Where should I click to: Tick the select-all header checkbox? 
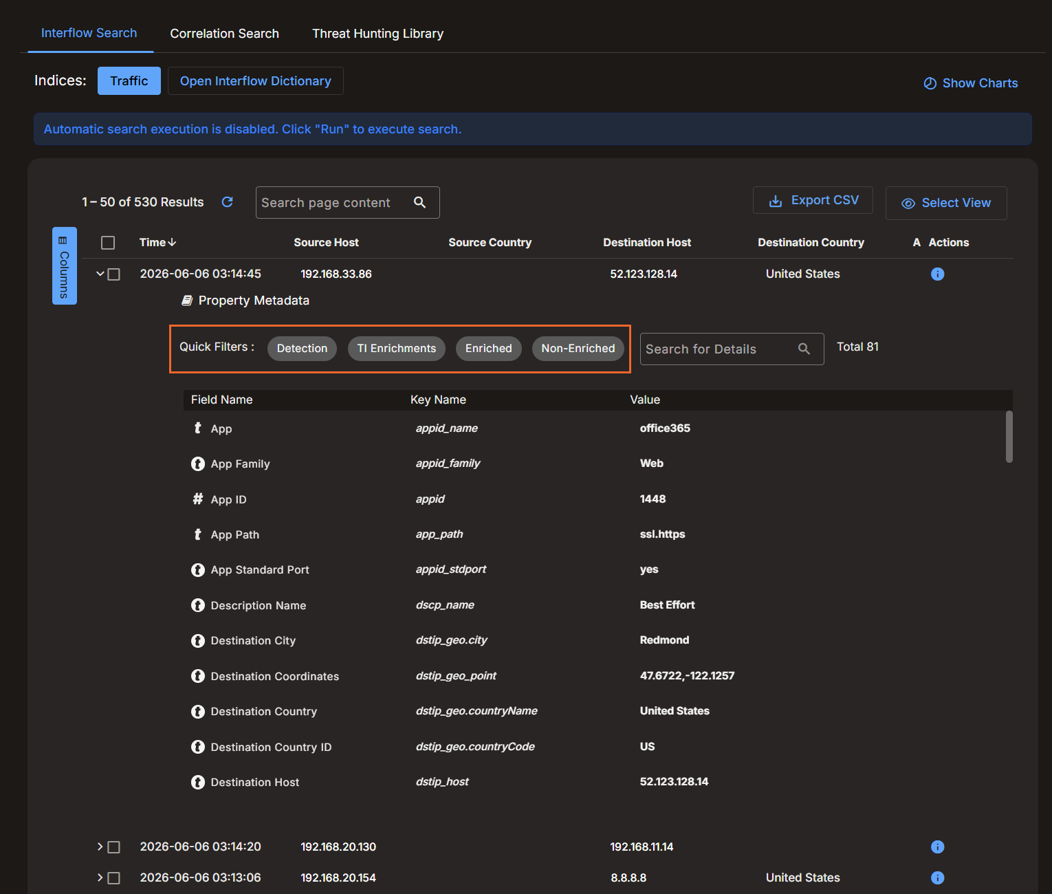point(108,243)
